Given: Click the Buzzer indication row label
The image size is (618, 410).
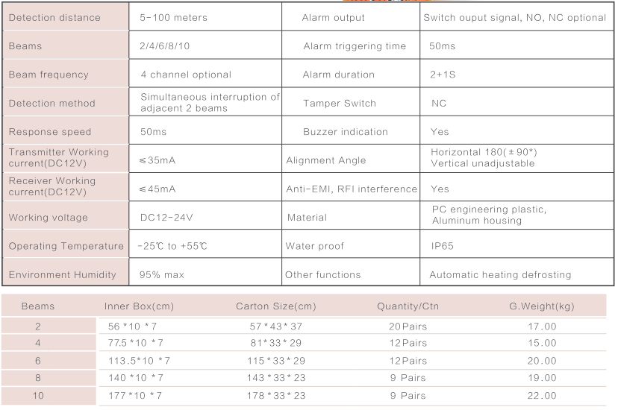Looking at the screenshot, I should [x=346, y=132].
